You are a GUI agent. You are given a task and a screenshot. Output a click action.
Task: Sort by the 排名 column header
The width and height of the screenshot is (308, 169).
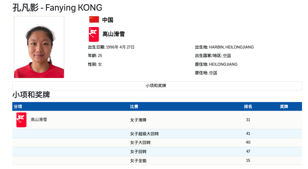point(248,107)
